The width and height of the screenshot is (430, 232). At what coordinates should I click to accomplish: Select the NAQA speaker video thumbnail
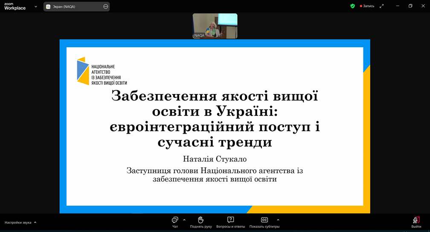pyautogui.click(x=215, y=26)
